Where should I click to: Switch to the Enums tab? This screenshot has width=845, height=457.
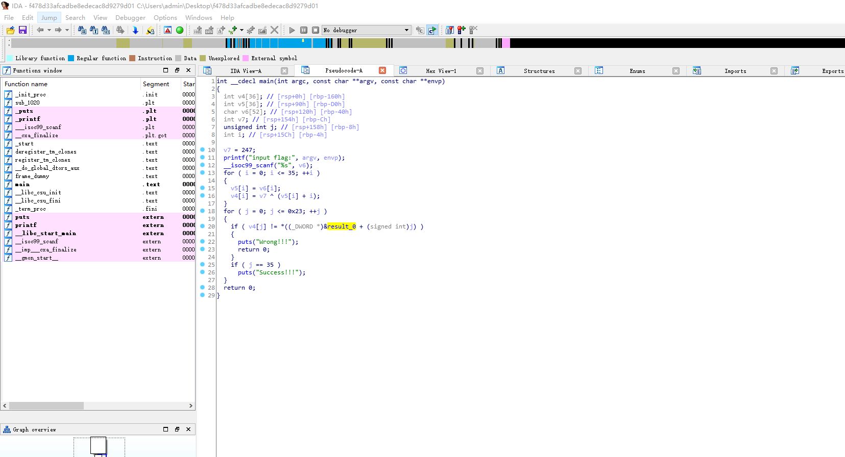tap(637, 71)
